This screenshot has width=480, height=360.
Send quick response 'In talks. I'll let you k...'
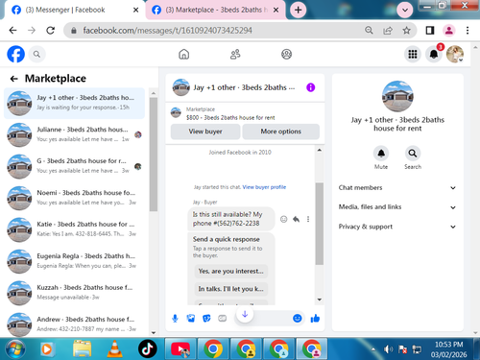[x=231, y=289]
